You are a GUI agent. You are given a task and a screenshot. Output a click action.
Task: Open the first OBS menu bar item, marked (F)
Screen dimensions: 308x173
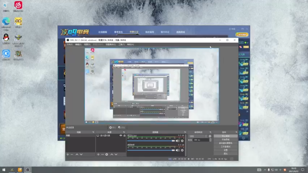[70, 45]
